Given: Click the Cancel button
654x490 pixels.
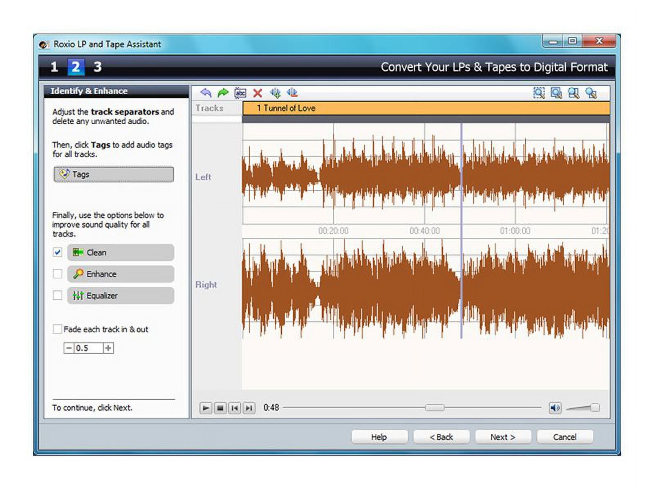Looking at the screenshot, I should (x=564, y=437).
